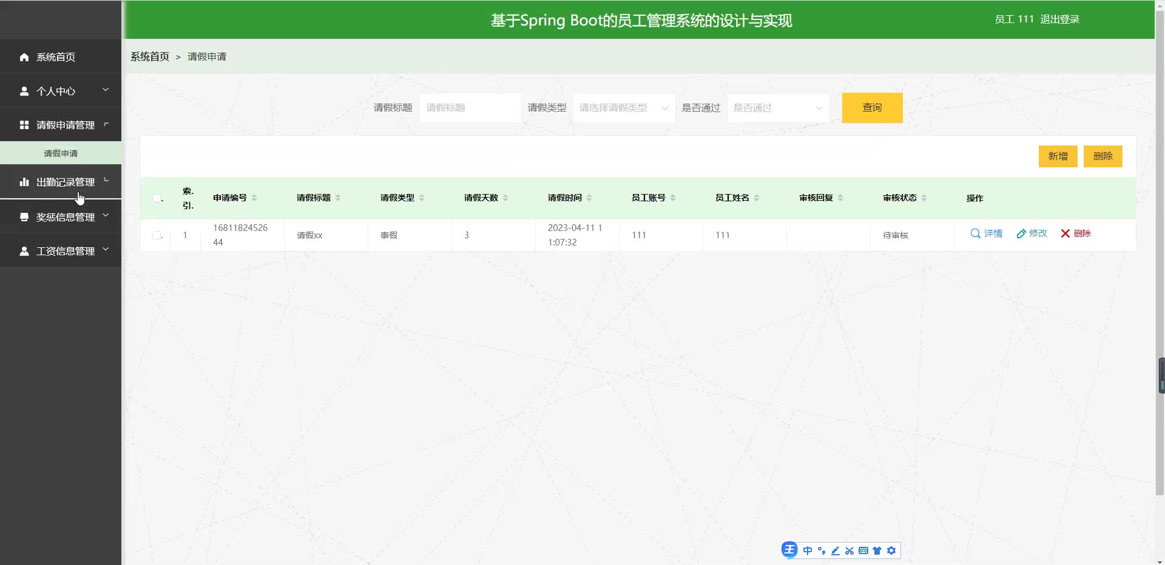
Task: Expand 出勤记录管理 menu chevron
Action: click(106, 180)
